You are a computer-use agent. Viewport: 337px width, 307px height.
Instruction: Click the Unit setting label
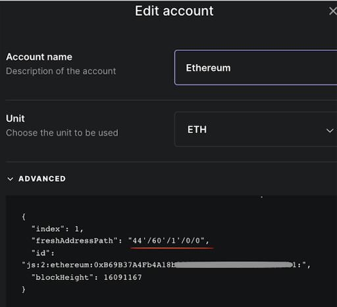pos(15,119)
